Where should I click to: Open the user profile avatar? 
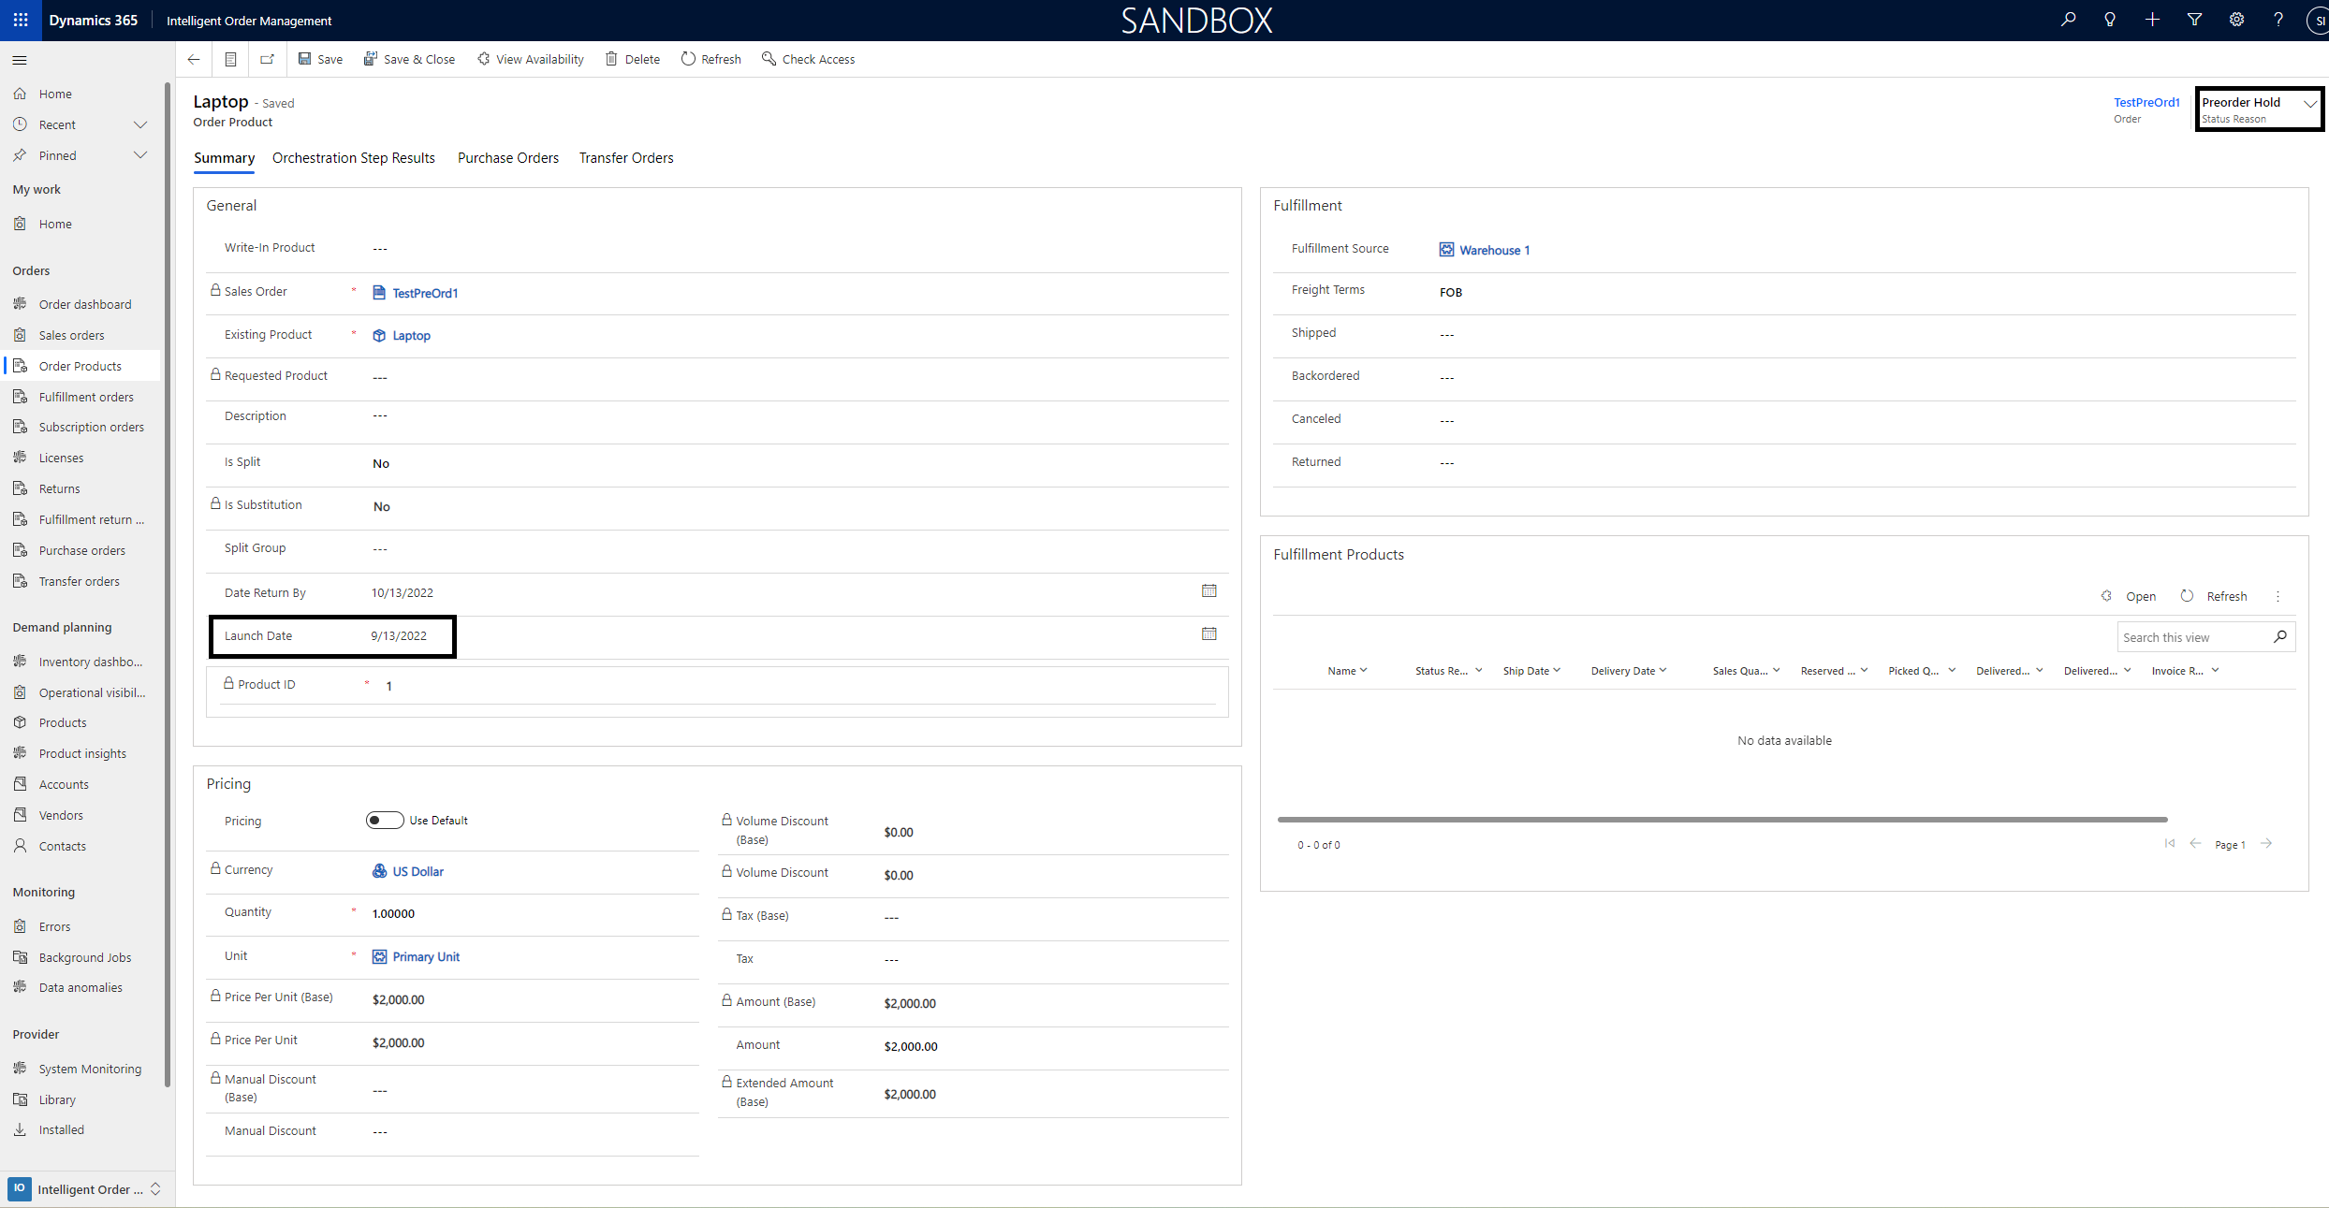pos(2318,20)
